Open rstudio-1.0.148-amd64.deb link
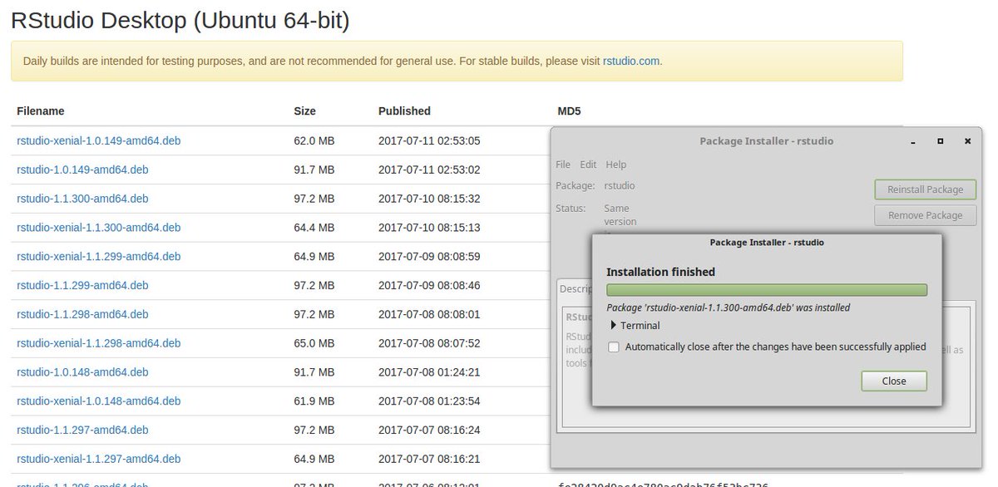 [82, 372]
